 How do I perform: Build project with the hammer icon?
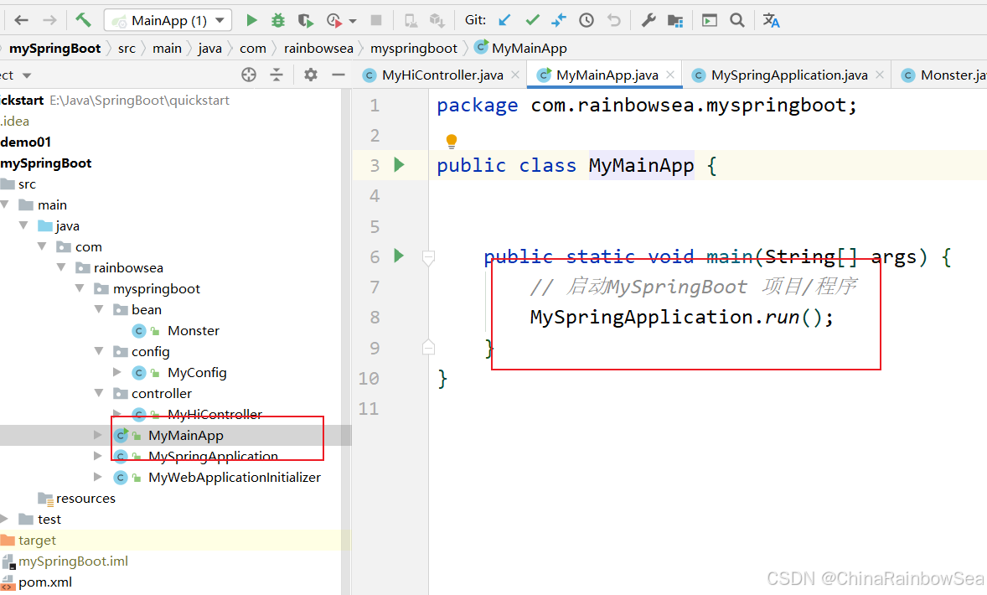coord(83,20)
